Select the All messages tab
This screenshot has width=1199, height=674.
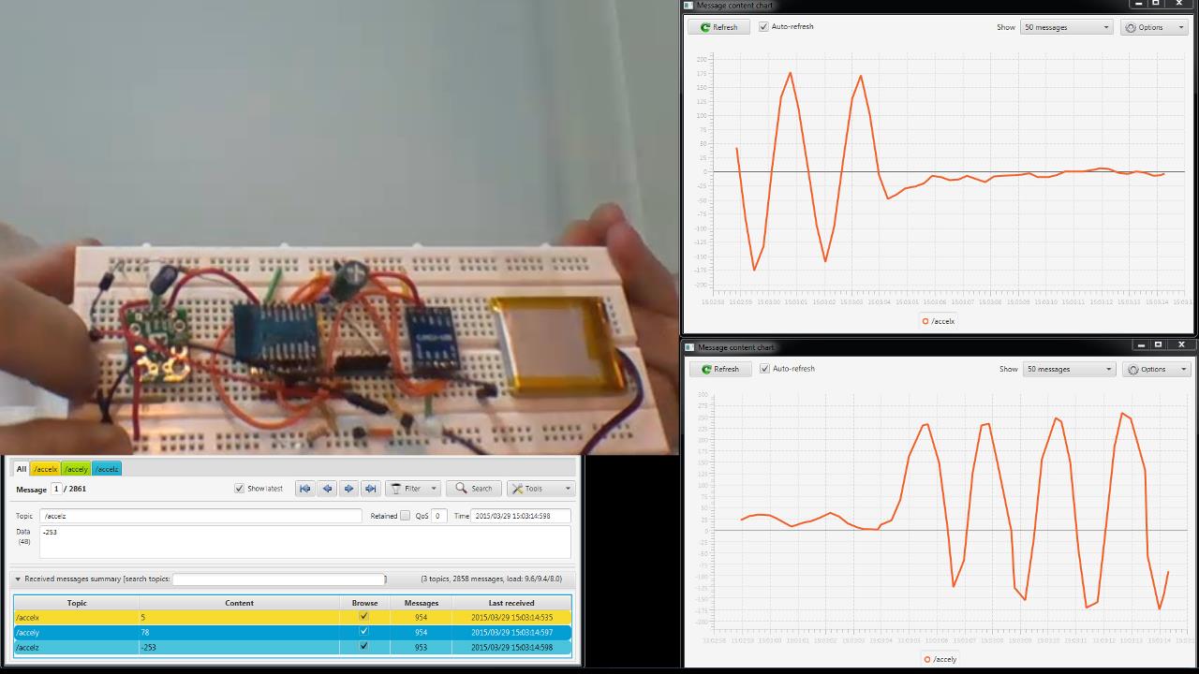click(x=21, y=468)
